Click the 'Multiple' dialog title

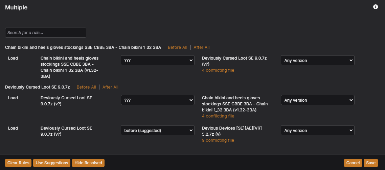(x=16, y=7)
